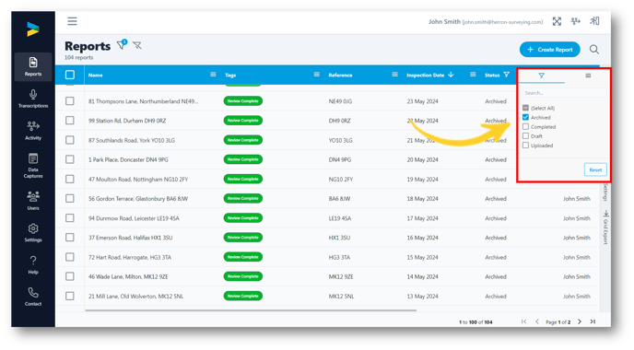Open the Inspection Date column menu icon

point(473,75)
